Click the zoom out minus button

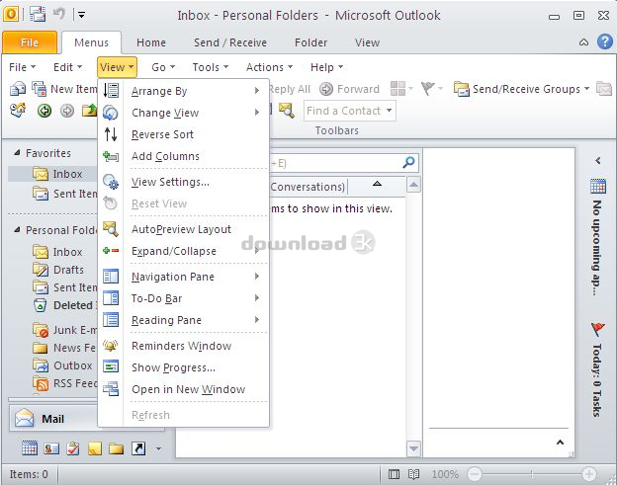[x=475, y=474]
